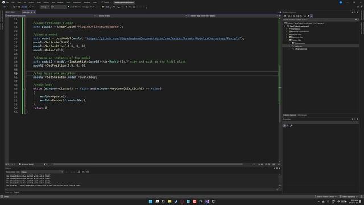Open the Project menu

point(31,2)
